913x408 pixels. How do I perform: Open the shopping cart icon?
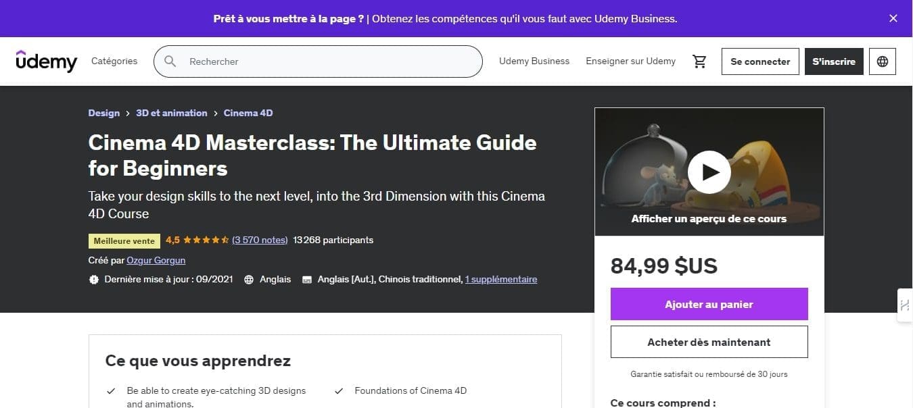pos(699,61)
